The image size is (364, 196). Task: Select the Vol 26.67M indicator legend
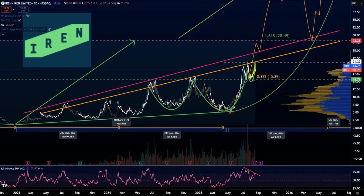click(8, 25)
